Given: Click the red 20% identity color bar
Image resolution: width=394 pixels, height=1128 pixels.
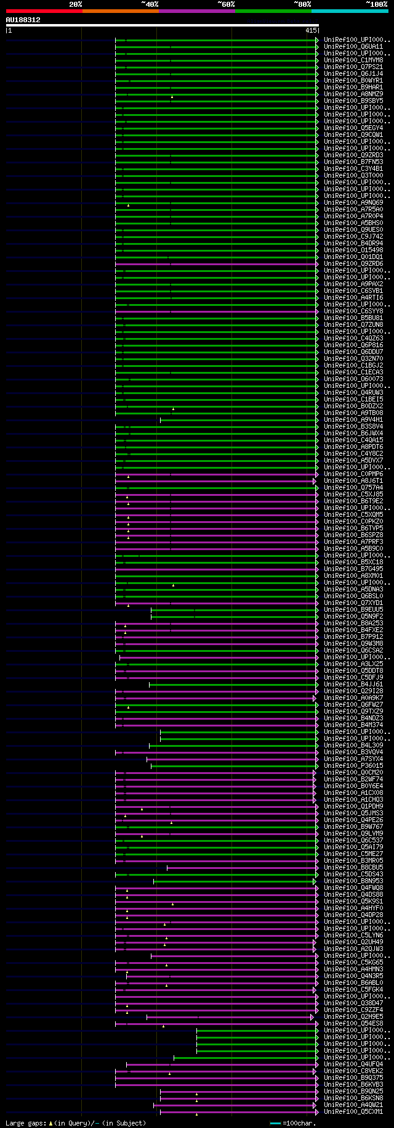Looking at the screenshot, I should (x=44, y=11).
